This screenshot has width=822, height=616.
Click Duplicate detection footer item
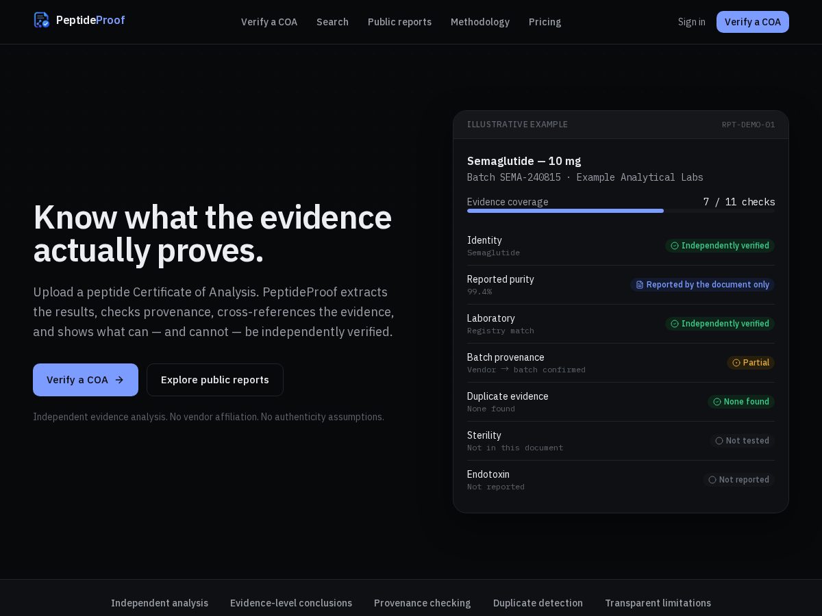[538, 603]
